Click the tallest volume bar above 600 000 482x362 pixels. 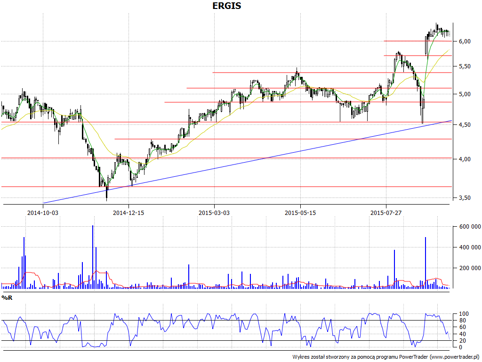pyautogui.click(x=93, y=257)
